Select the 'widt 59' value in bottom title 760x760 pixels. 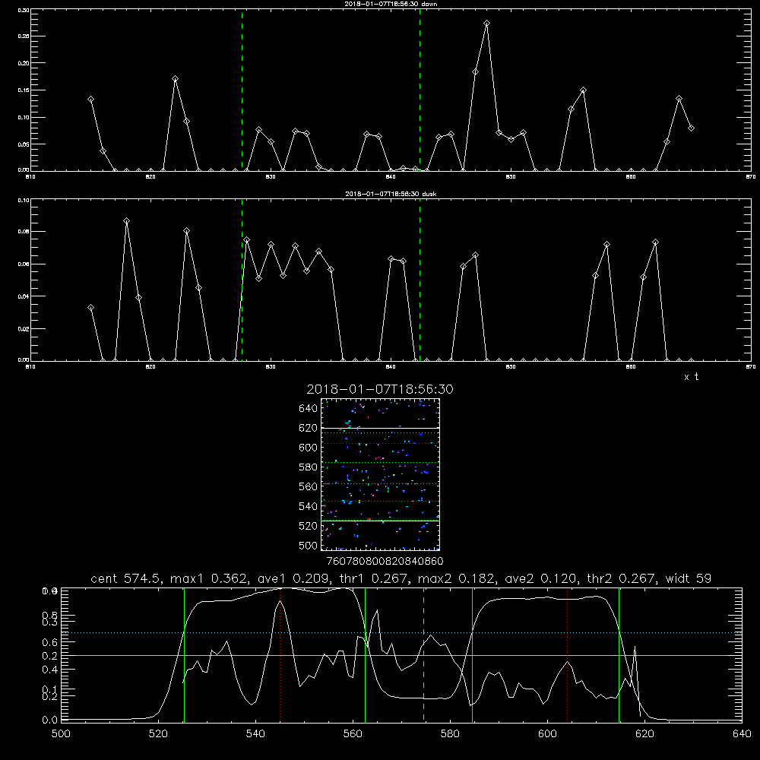coord(689,578)
